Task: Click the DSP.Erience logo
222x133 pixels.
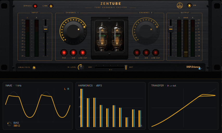Action: tap(194, 67)
